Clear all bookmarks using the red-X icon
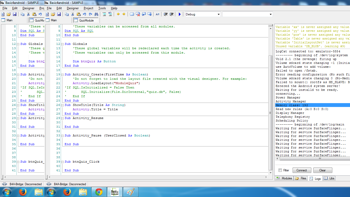350x197 pixels. click(x=138, y=14)
